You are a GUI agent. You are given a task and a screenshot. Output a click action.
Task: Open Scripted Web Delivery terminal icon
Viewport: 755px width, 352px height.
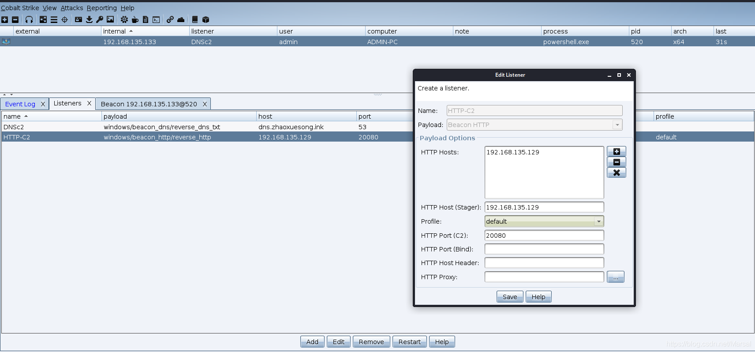click(156, 19)
